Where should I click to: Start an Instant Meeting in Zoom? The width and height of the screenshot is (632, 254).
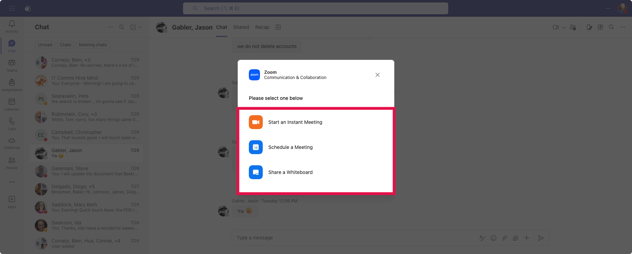[316, 122]
